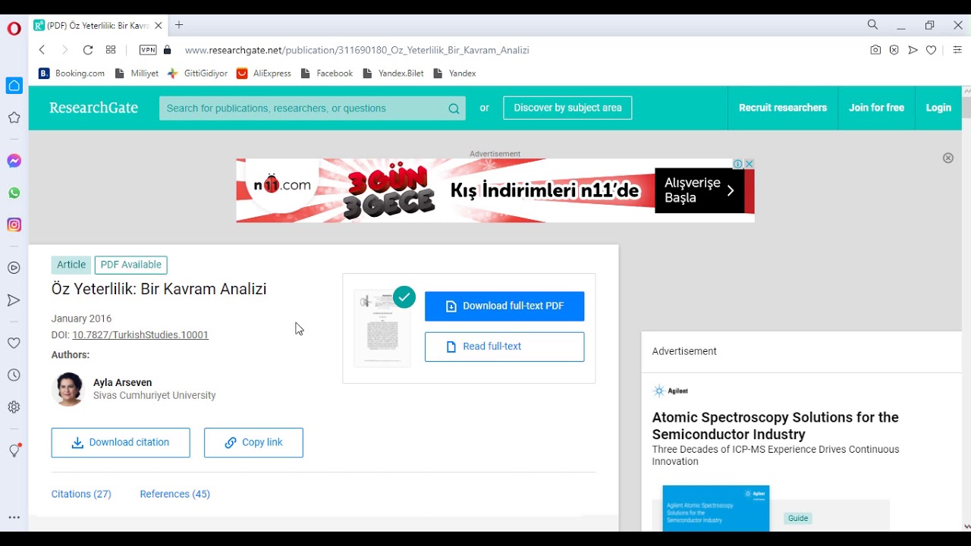This screenshot has width=971, height=546.
Task: Open Discover by subject area
Action: (x=567, y=108)
